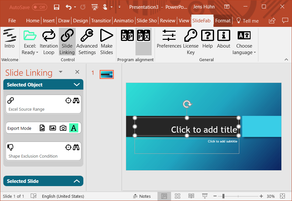Click the 30% zoom level

[271, 196]
